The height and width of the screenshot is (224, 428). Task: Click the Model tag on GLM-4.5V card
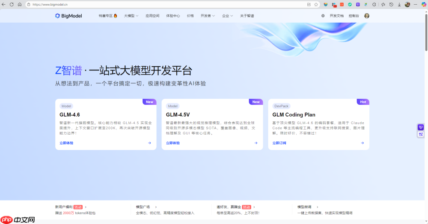tap(173, 106)
